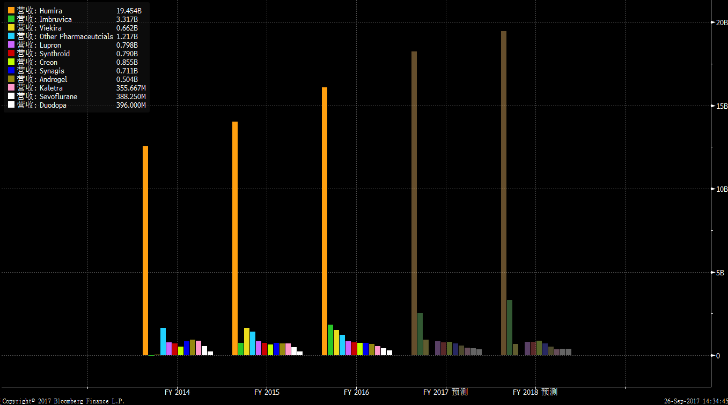Click the Lupron value 0.798B
728x405 pixels.
[x=127, y=45]
